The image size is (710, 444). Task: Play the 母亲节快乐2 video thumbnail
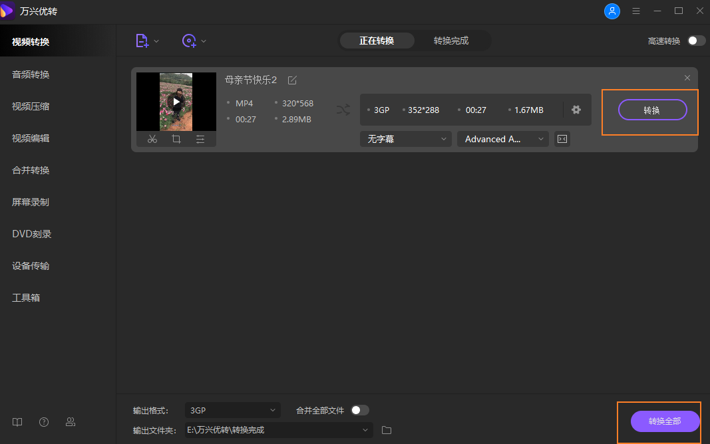click(x=176, y=102)
